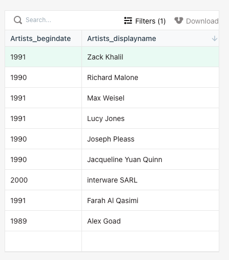Select the Zack Khalil cell

(150, 57)
